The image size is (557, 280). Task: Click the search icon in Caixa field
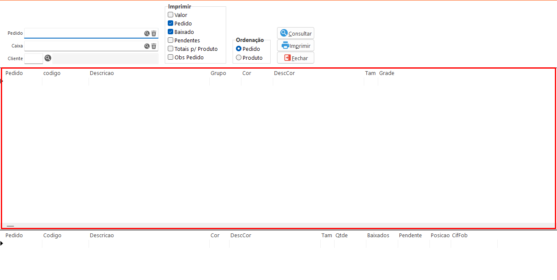click(x=147, y=46)
